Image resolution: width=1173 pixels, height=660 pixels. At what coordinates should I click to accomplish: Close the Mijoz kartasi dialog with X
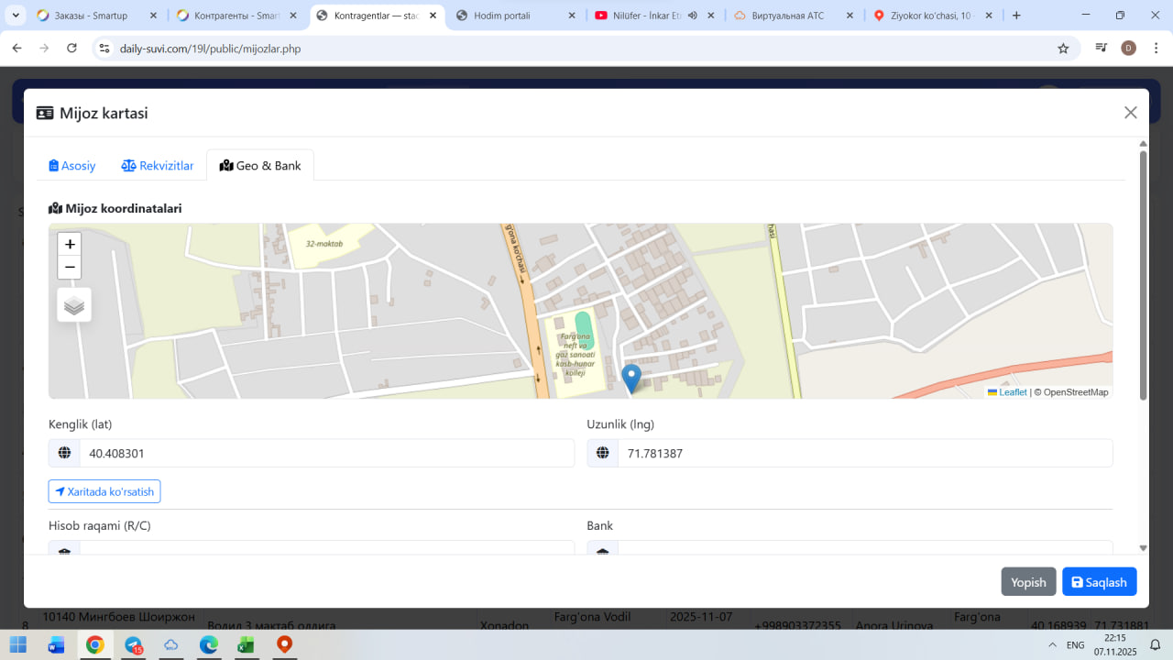(1131, 113)
